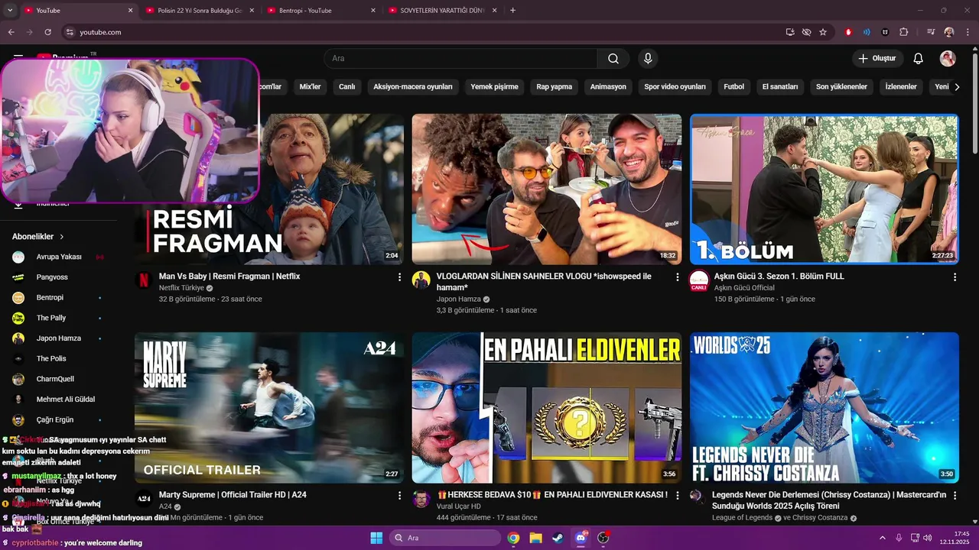Open Vural Uçar HD channel avatar
This screenshot has width=979, height=550.
[x=421, y=498]
